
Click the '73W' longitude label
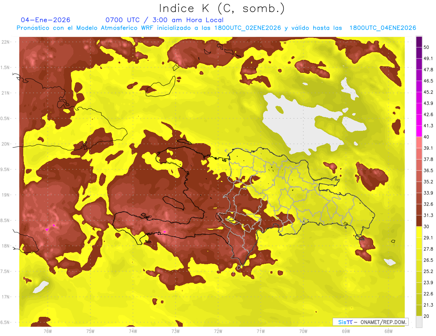tap(175, 331)
